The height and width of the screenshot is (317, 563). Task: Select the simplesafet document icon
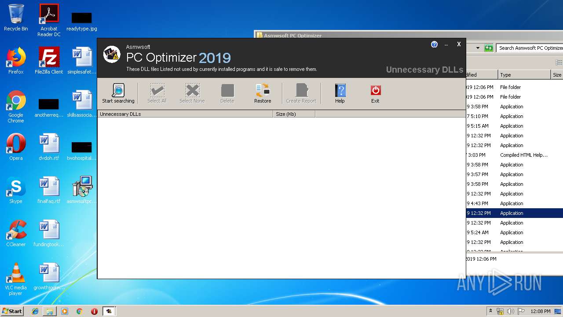82,61
